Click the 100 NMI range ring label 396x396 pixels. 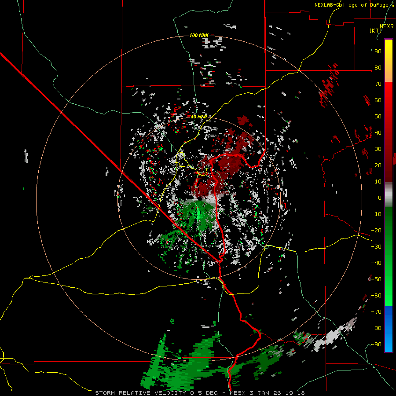[199, 35]
